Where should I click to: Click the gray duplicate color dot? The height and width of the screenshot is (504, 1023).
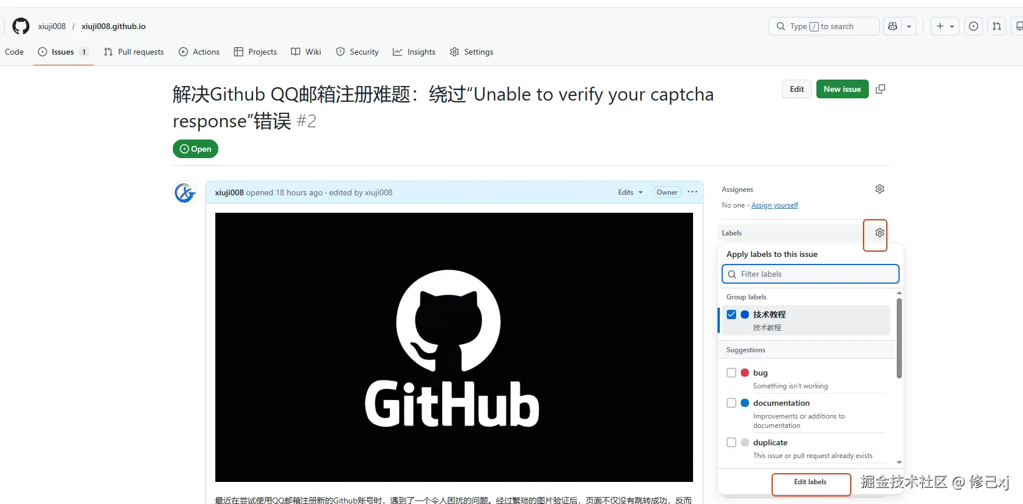745,442
